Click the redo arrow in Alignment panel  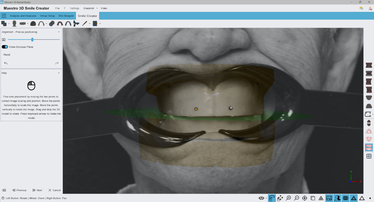(x=57, y=63)
